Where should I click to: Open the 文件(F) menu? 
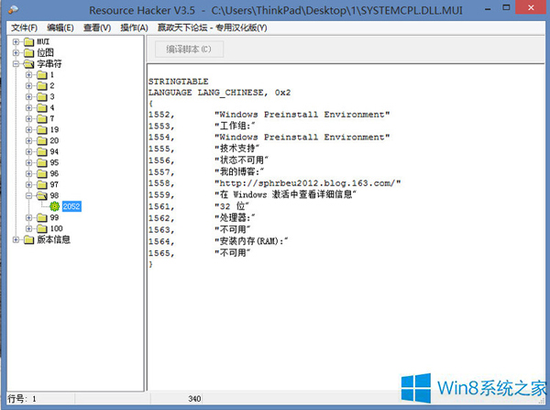pyautogui.click(x=24, y=28)
